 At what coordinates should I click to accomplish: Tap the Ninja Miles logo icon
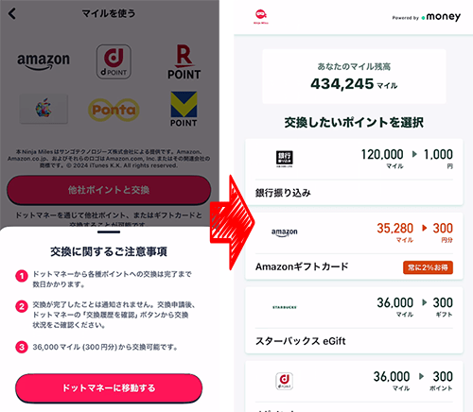[x=261, y=16]
